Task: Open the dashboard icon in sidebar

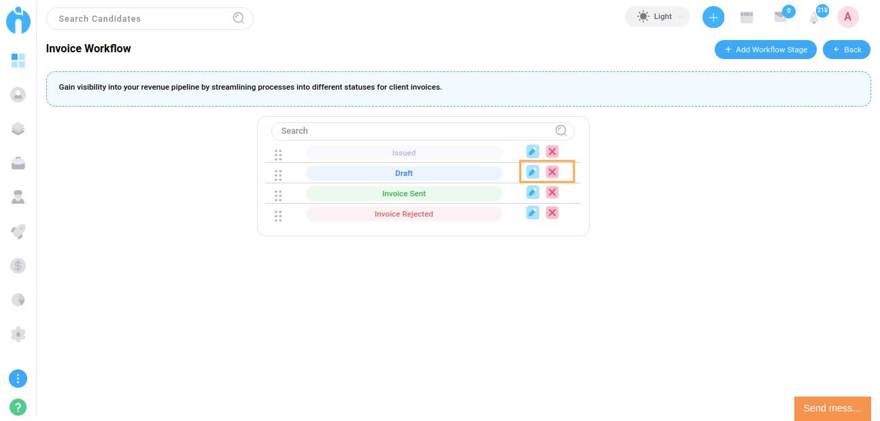Action: pos(18,61)
